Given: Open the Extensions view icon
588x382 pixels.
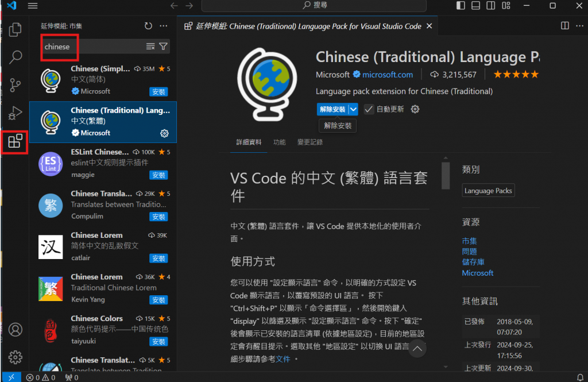Looking at the screenshot, I should point(15,141).
